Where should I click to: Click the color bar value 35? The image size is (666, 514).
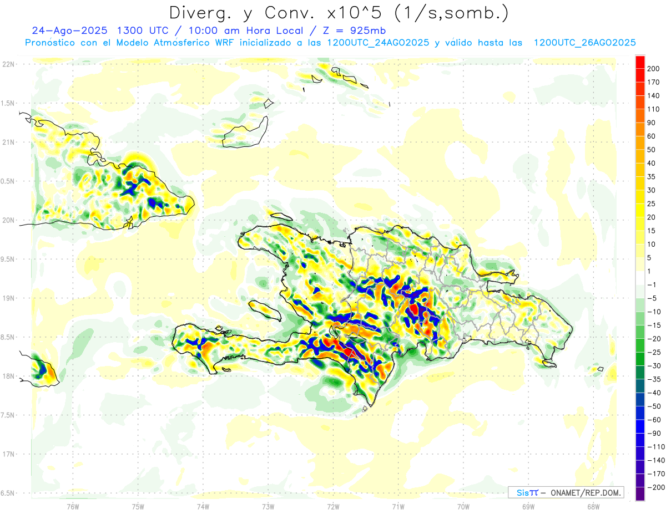tap(652, 177)
